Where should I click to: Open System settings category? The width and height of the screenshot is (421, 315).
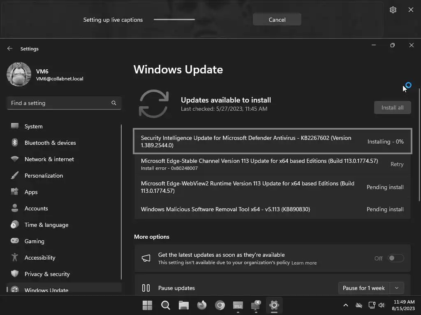[x=64, y=126]
